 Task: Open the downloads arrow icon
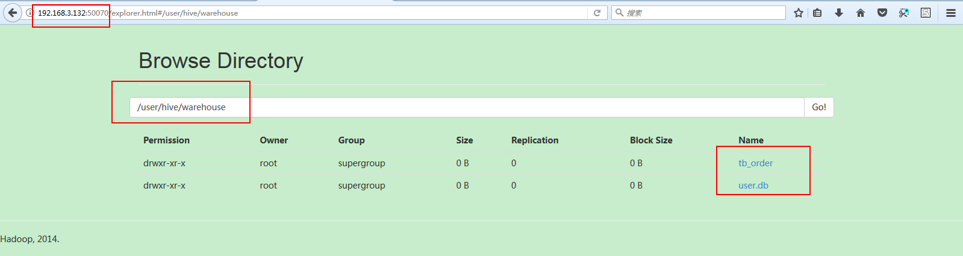[839, 13]
